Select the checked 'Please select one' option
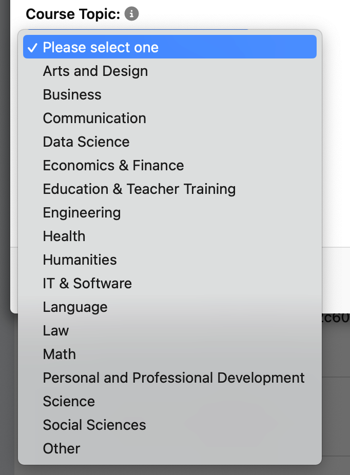Screen dimensions: 350x475 coord(170,47)
